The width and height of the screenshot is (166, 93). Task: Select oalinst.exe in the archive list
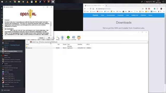click(x=30, y=48)
